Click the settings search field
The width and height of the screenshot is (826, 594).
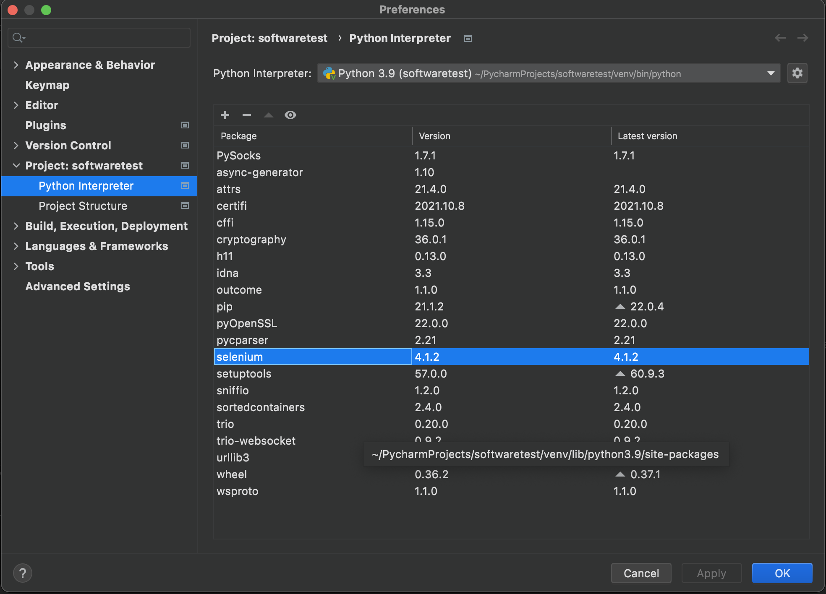tap(105, 38)
